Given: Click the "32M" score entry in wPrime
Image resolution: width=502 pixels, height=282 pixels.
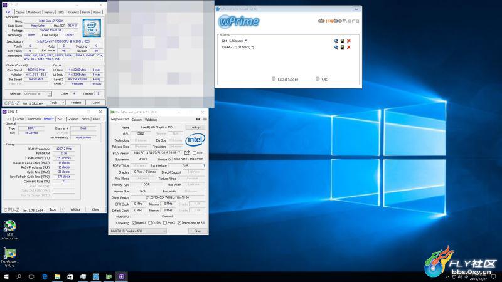Looking at the screenshot, I should (234, 41).
